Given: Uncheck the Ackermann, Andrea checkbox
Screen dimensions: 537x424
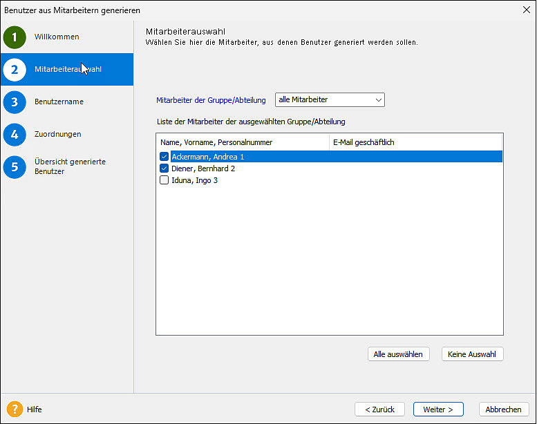Looking at the screenshot, I should click(164, 157).
